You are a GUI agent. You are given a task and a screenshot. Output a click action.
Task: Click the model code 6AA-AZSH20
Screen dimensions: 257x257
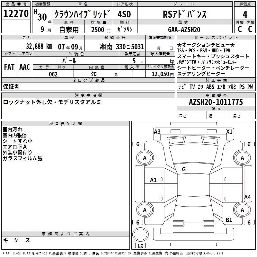click(x=184, y=30)
